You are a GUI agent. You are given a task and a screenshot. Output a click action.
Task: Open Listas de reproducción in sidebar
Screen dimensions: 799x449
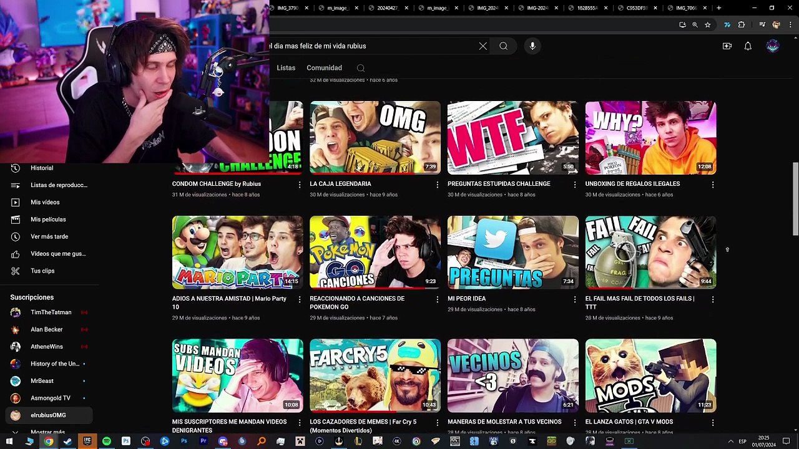[x=49, y=185]
